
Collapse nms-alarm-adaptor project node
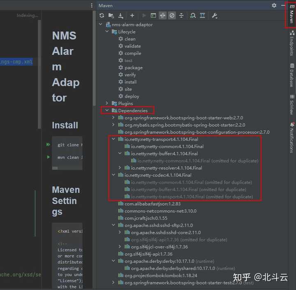tap(101, 24)
